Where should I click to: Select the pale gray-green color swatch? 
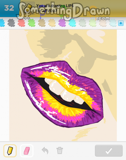83,23
